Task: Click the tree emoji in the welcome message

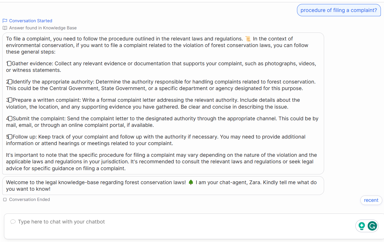Action: pyautogui.click(x=191, y=182)
